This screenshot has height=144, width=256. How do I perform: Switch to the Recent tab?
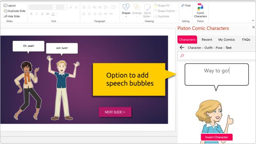[x=207, y=39]
